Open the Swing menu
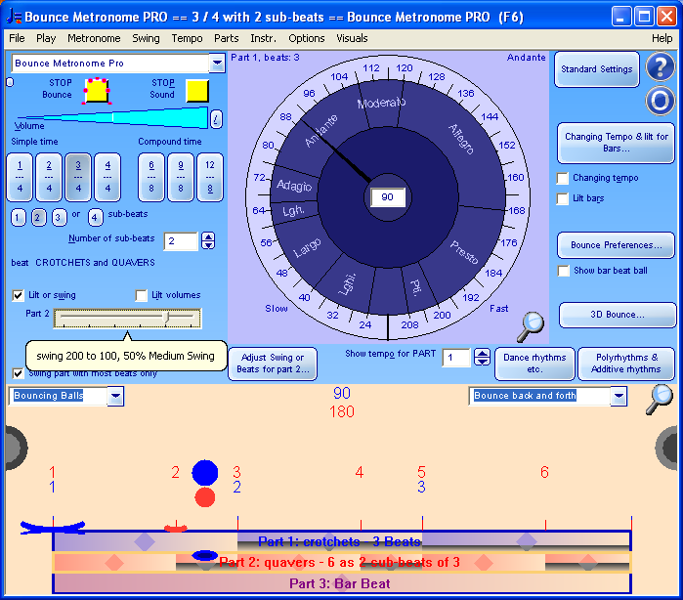This screenshot has width=683, height=600. point(146,38)
